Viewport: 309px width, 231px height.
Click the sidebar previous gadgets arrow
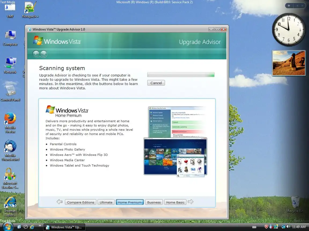[297, 6]
